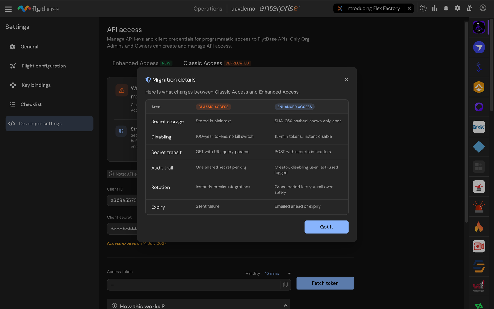Viewport: 494px width, 309px height.
Task: Click the orange warning triangle icon
Action: pyautogui.click(x=122, y=91)
